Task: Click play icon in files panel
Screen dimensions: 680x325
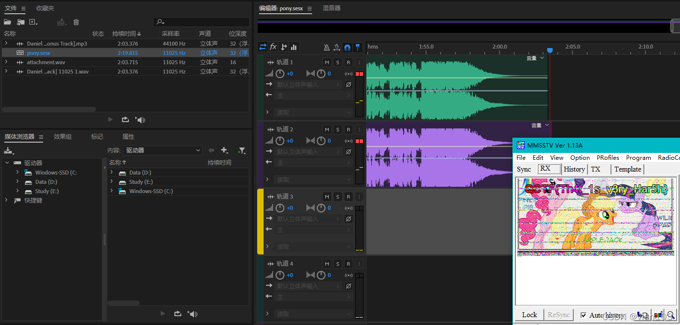Action: [x=110, y=120]
